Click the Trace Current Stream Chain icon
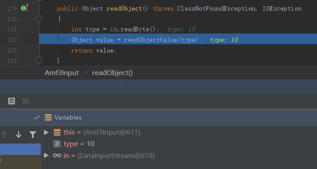Image resolution: width=317 pixels, height=169 pixels. point(26,101)
